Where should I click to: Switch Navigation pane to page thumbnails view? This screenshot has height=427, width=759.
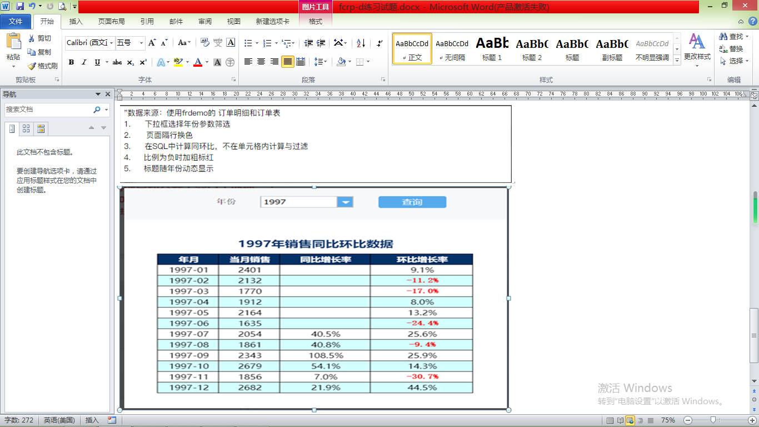pos(26,129)
